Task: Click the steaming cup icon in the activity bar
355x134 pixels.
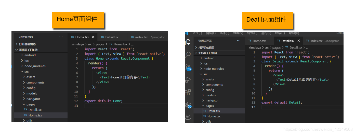Action: (x=188, y=117)
